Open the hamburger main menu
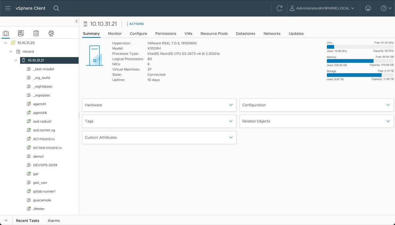Screen dimensions: 395x225 8,8
